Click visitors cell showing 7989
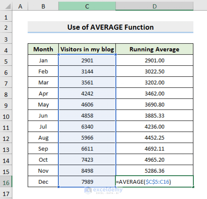 pyautogui.click(x=87, y=182)
